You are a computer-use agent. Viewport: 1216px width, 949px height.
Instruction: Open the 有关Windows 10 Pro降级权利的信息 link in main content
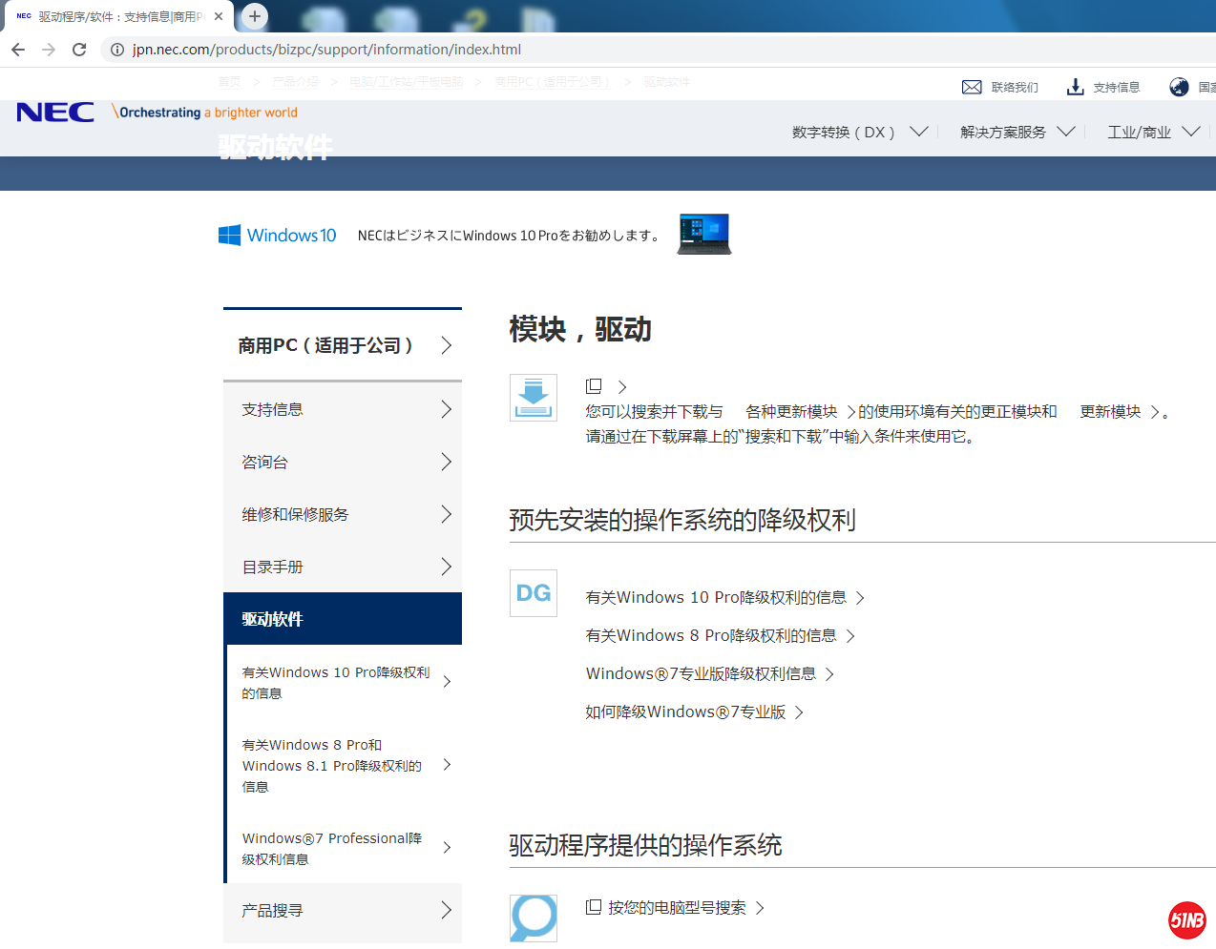click(x=716, y=598)
